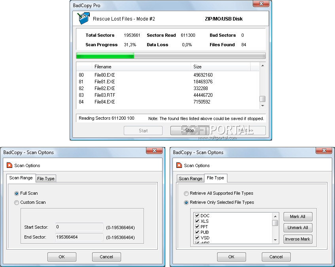Stop the scan in progress
Screen dimensions: 335x267
(189, 131)
